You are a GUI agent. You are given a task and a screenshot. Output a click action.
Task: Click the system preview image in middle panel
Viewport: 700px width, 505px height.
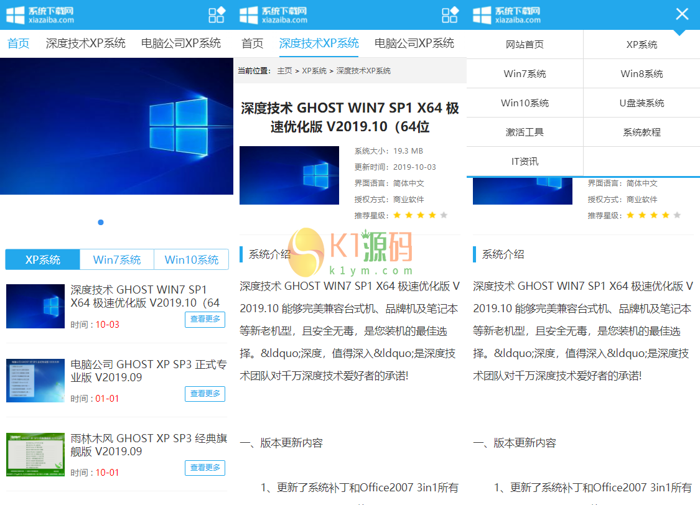tap(289, 175)
